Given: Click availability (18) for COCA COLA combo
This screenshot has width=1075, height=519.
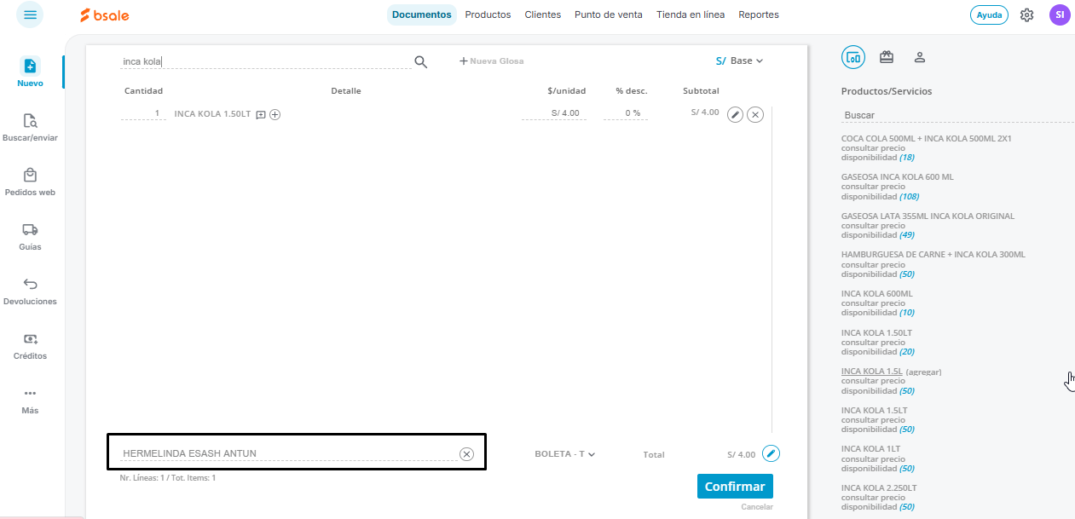Looking at the screenshot, I should (907, 158).
